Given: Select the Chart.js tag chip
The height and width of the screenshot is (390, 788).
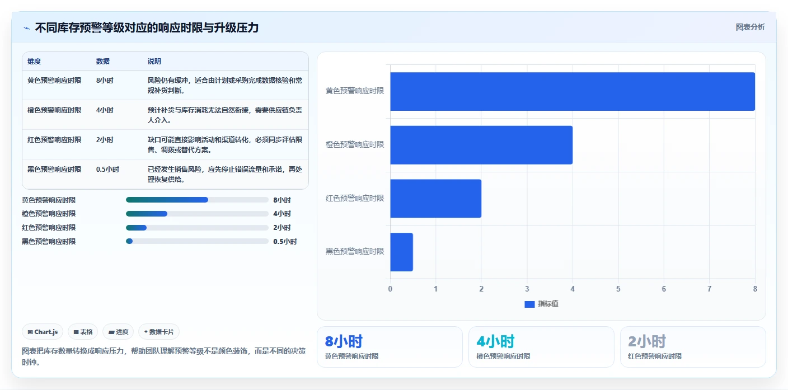Looking at the screenshot, I should coord(43,332).
